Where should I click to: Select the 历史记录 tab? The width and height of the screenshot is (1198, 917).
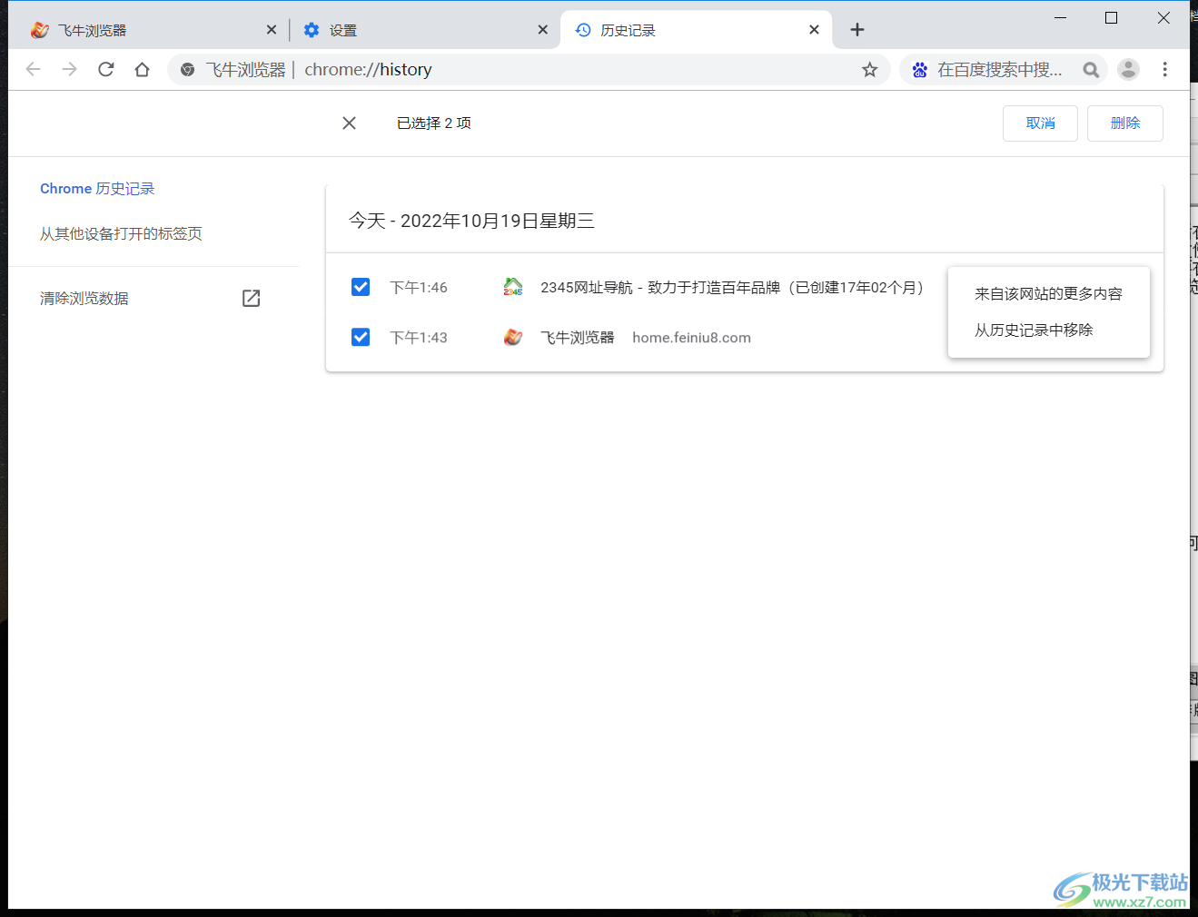697,30
